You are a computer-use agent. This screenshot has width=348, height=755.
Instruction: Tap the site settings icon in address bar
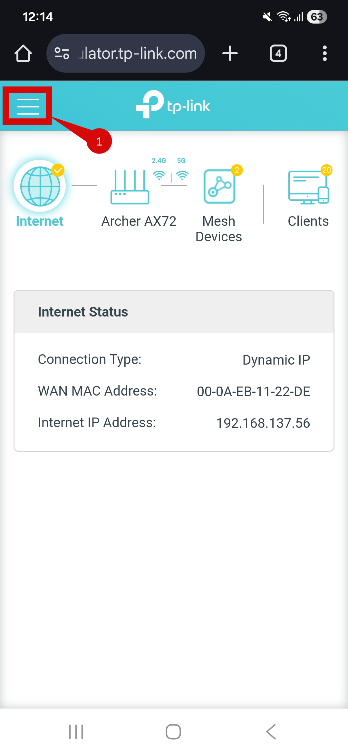coord(62,53)
